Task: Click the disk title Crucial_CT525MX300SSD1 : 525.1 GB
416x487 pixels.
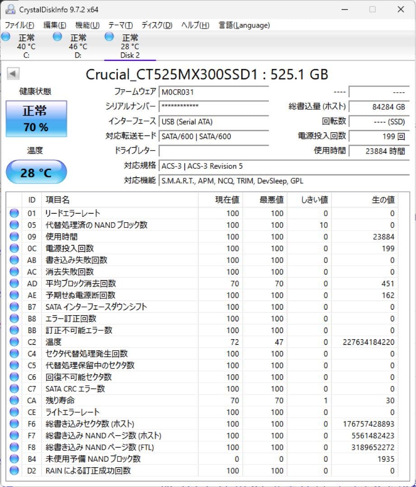Action: [x=207, y=74]
